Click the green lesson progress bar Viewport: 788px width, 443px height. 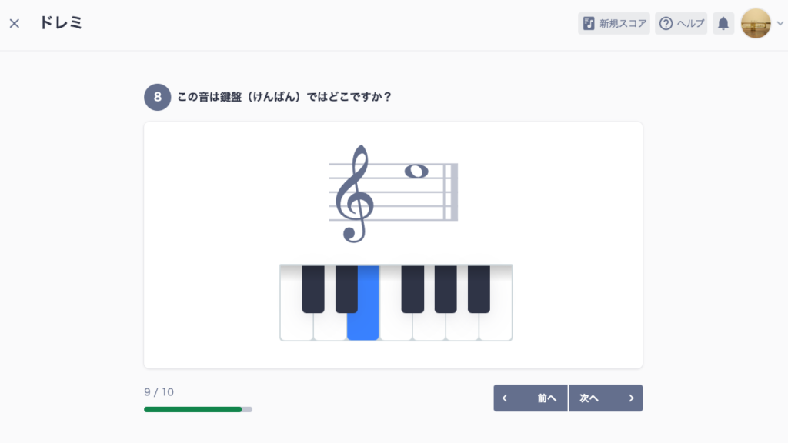tap(198, 409)
